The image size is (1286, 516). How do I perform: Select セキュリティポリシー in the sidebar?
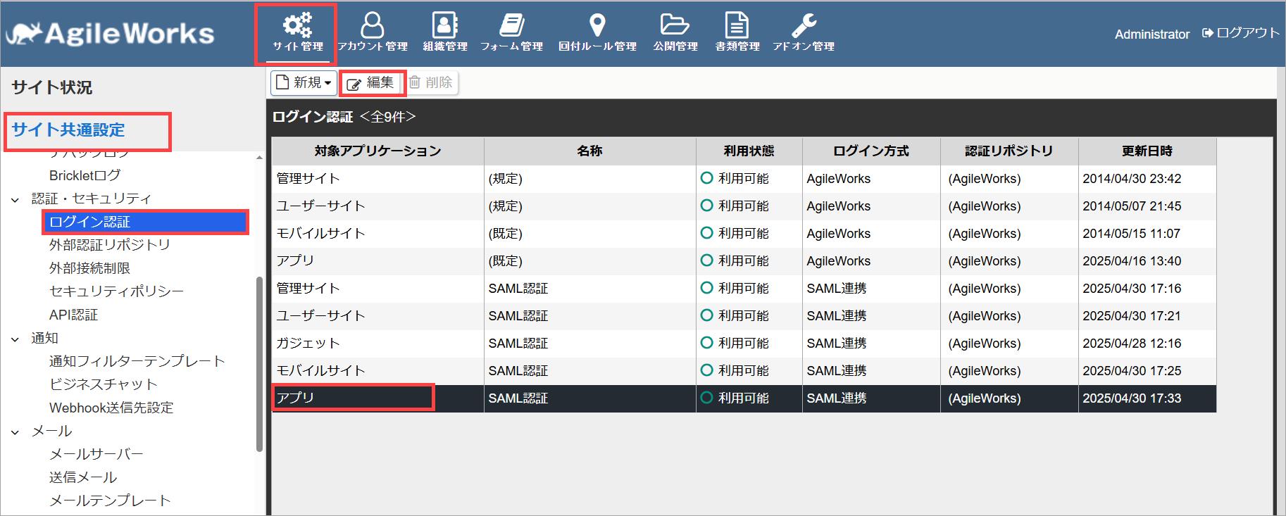pyautogui.click(x=116, y=291)
